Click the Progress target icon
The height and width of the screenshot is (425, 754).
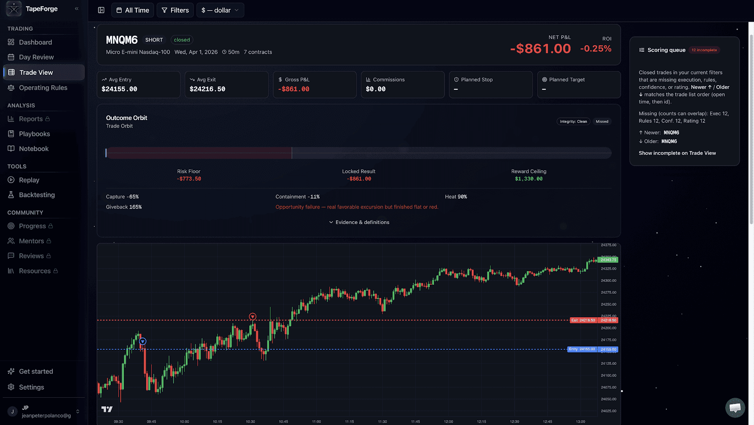(11, 226)
